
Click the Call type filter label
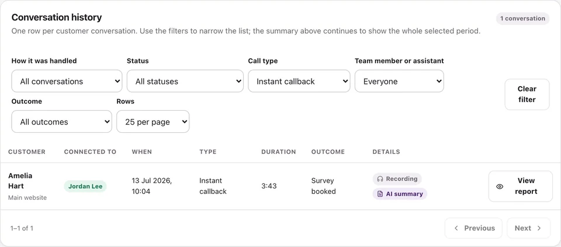point(263,61)
